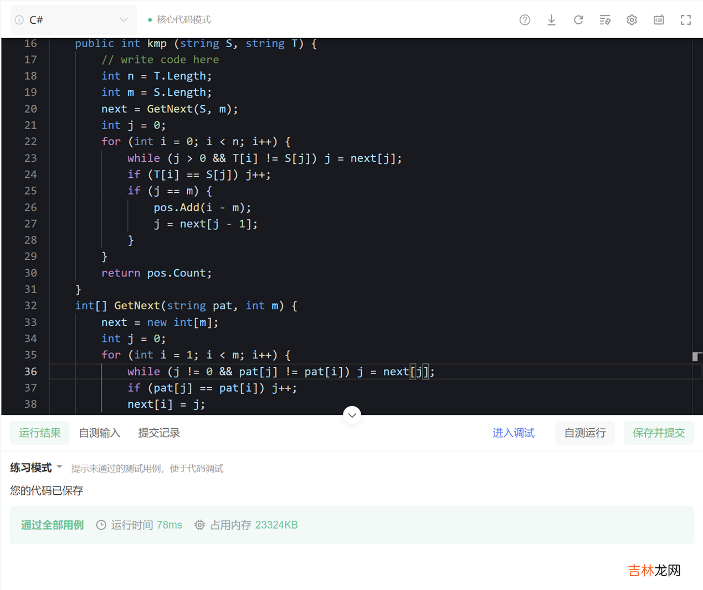Place cursor on code line 27
Image resolution: width=703 pixels, height=590 pixels.
[206, 224]
